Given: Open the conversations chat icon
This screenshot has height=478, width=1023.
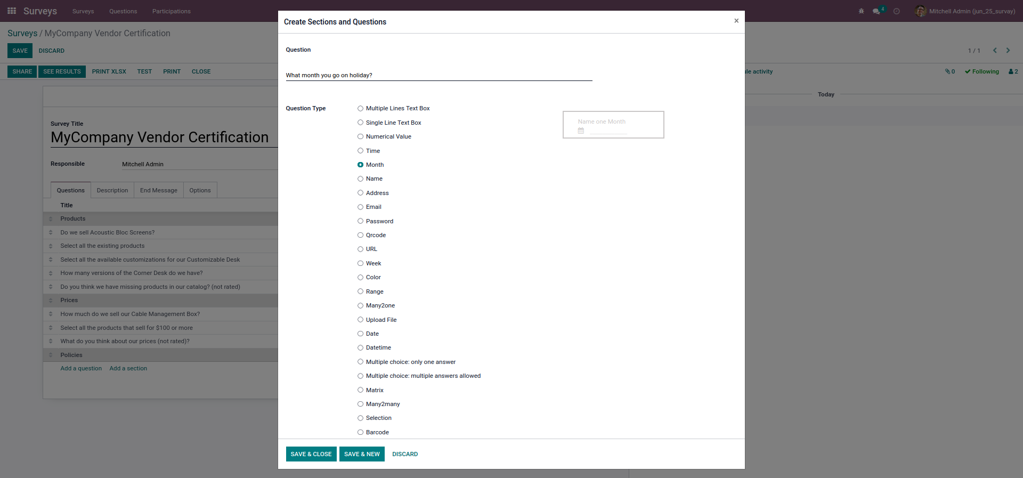Looking at the screenshot, I should pyautogui.click(x=876, y=11).
